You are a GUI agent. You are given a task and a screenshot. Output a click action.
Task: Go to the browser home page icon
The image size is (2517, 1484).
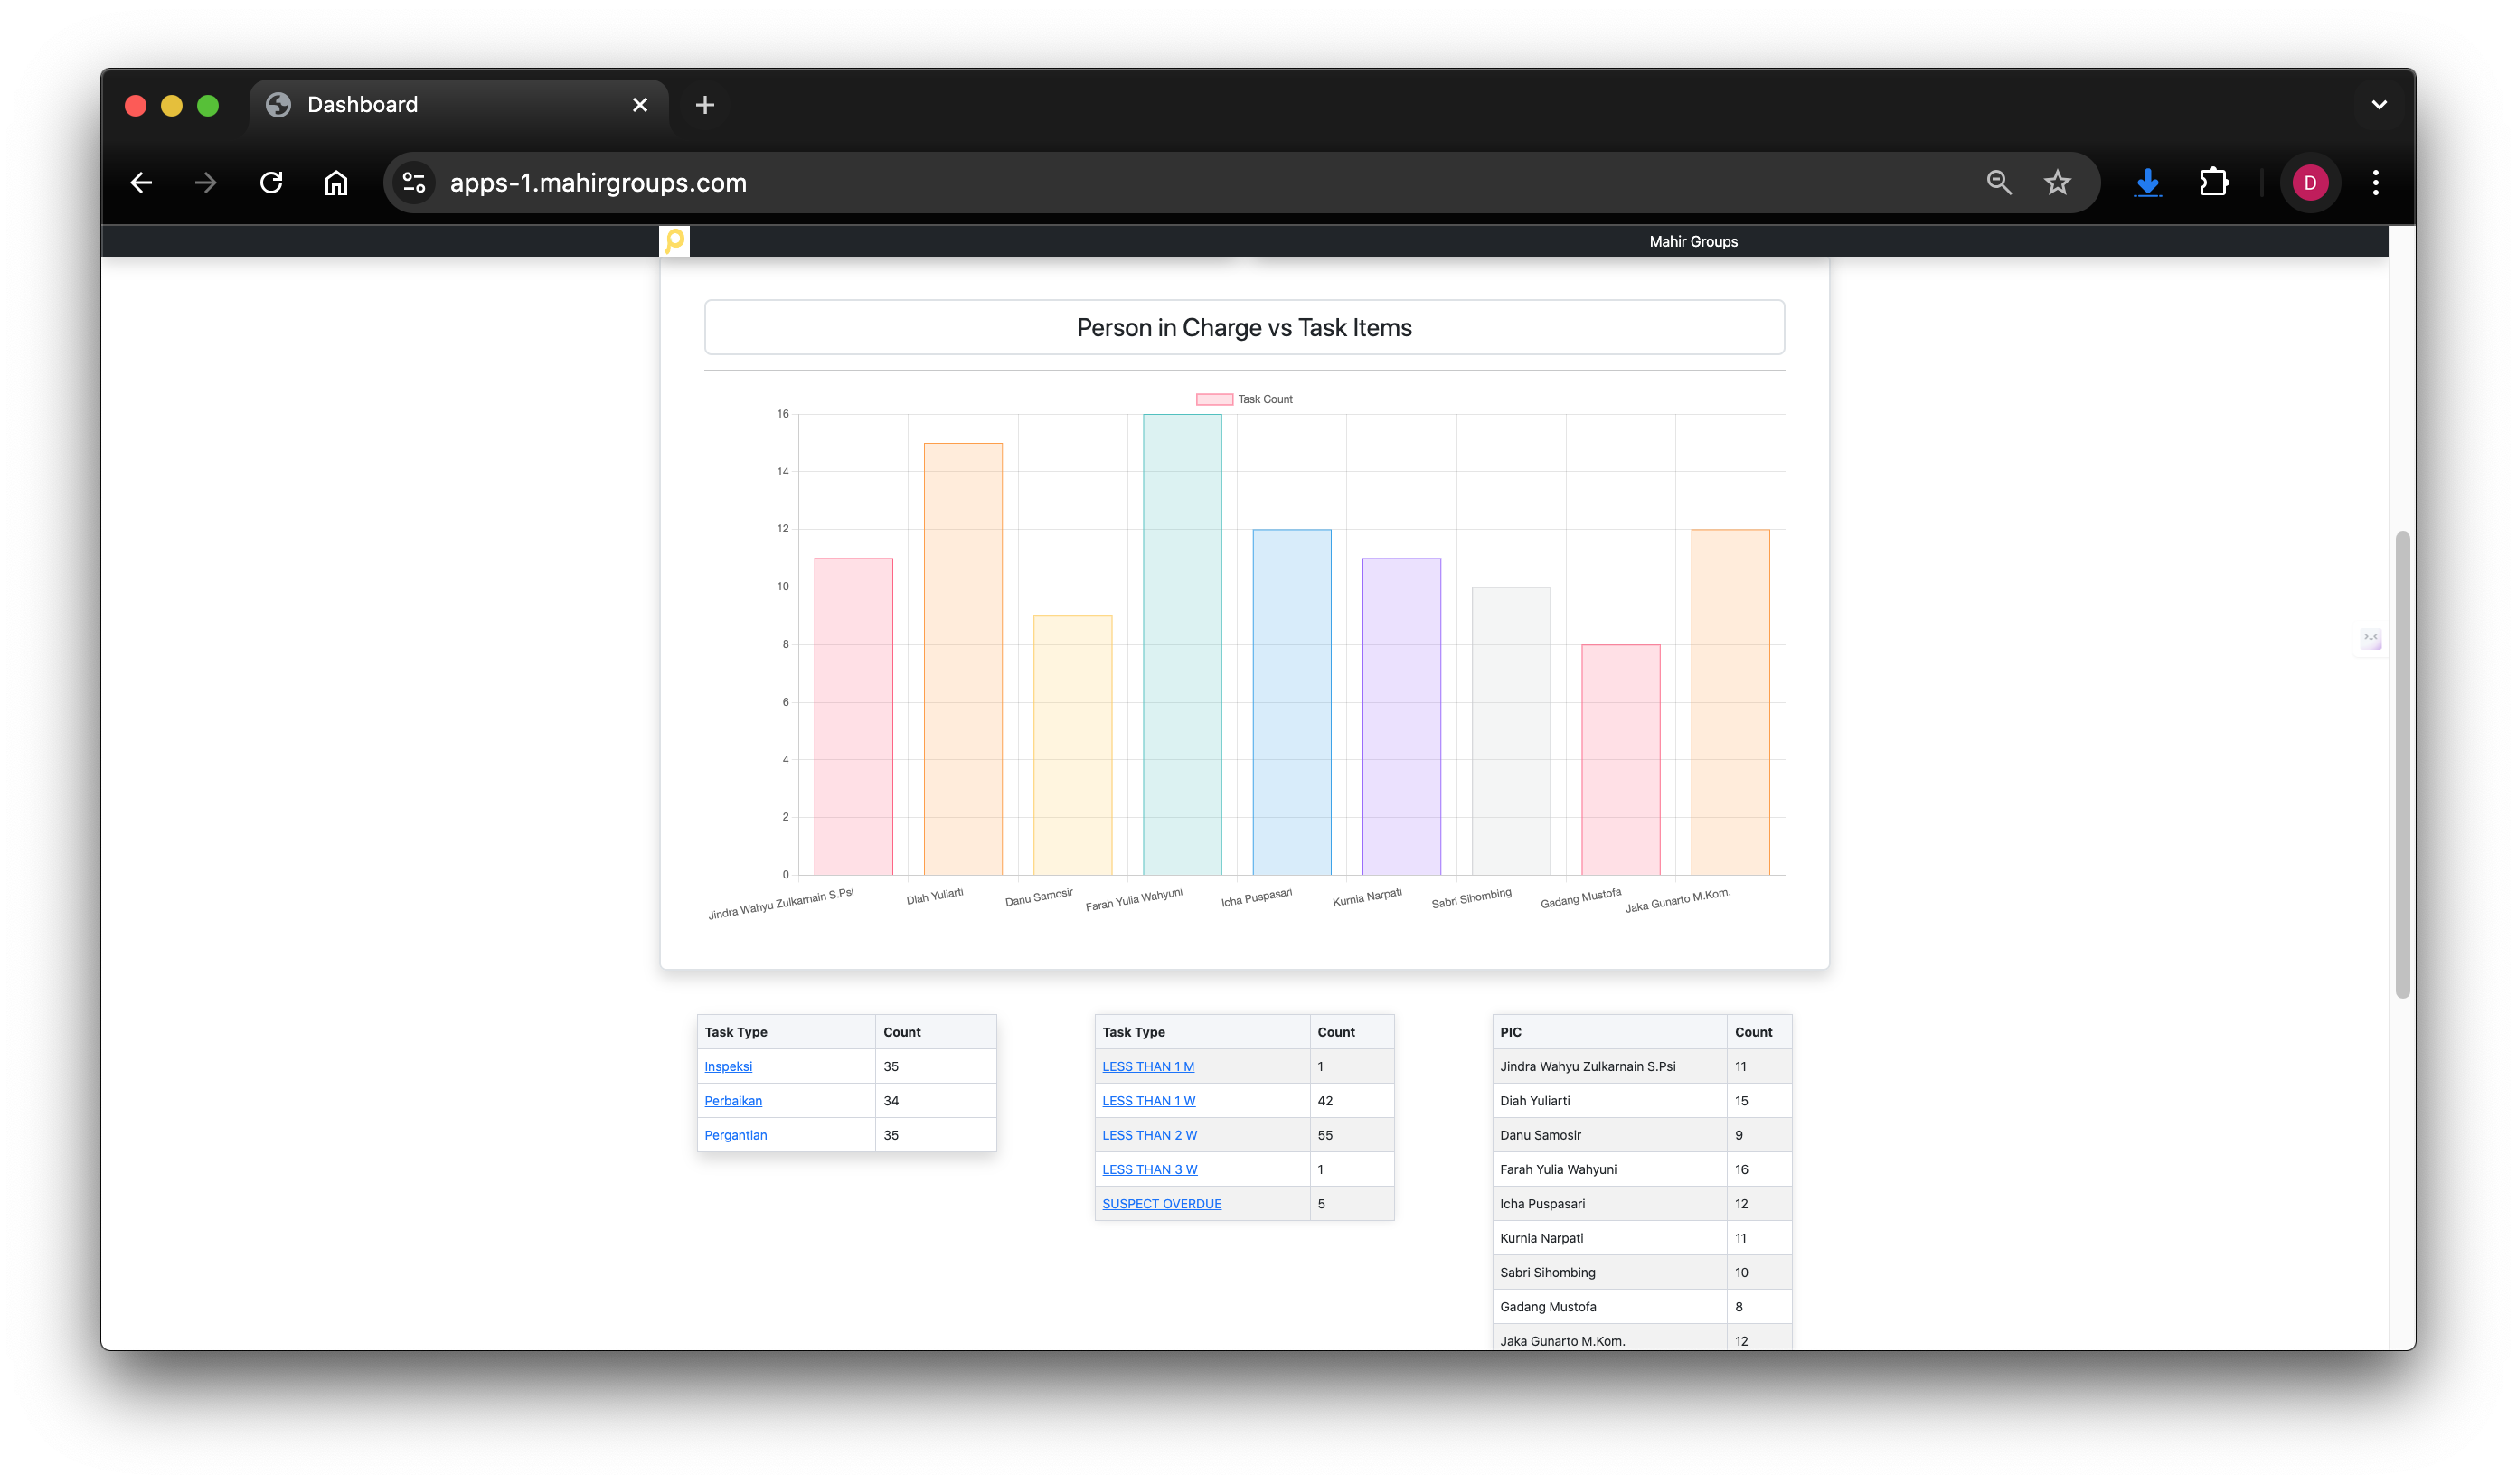(336, 183)
